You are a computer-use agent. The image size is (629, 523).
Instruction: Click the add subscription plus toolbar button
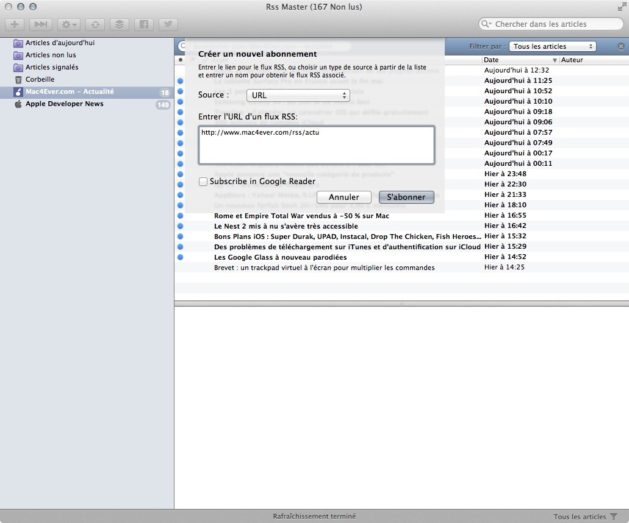point(15,24)
